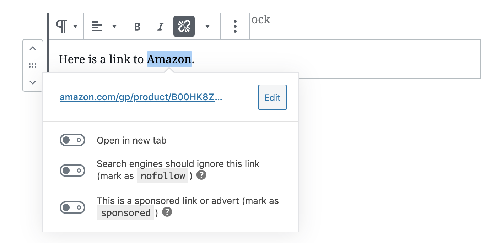Screen dimensions: 496x243
Task: Click the help icon next to nofollow
Action: [201, 175]
